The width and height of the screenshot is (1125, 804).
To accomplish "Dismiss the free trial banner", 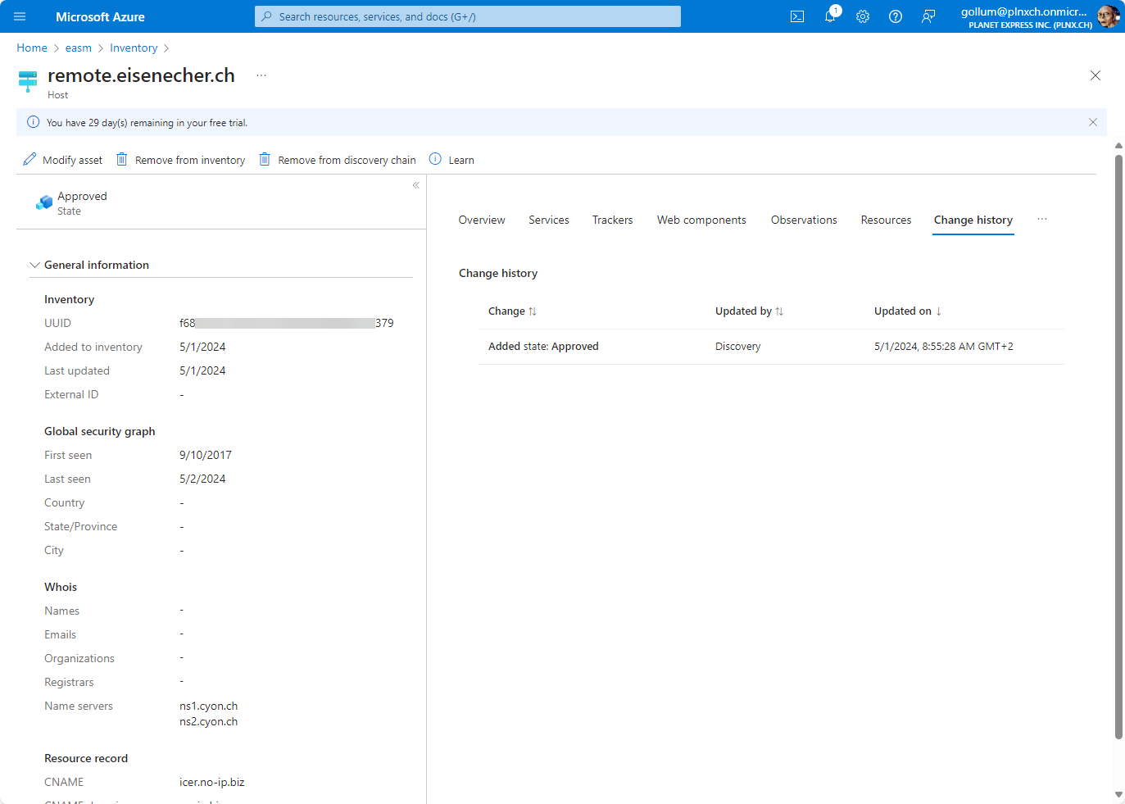I will (x=1092, y=122).
